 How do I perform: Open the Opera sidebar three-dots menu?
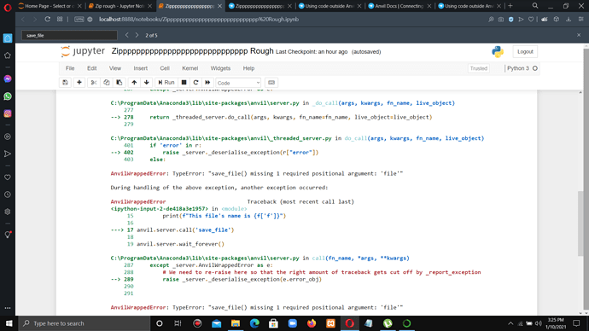coord(8,308)
